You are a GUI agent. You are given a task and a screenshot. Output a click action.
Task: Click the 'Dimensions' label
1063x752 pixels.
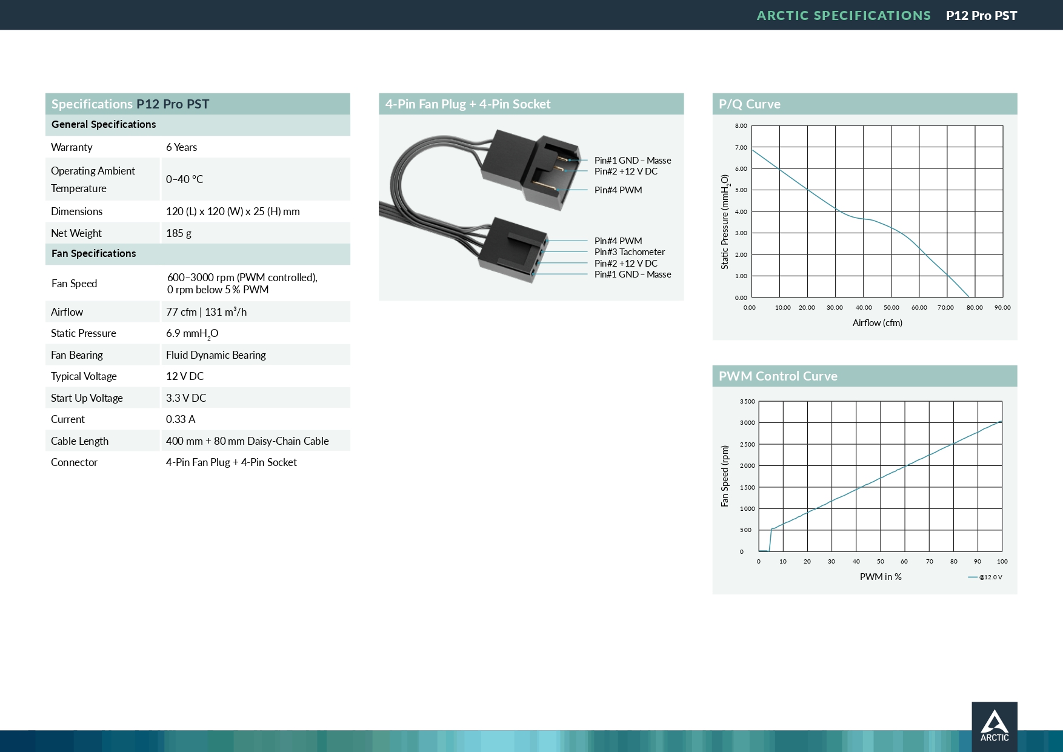coord(76,211)
